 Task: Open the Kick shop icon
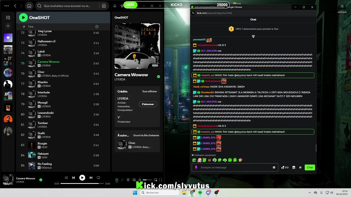point(294,167)
